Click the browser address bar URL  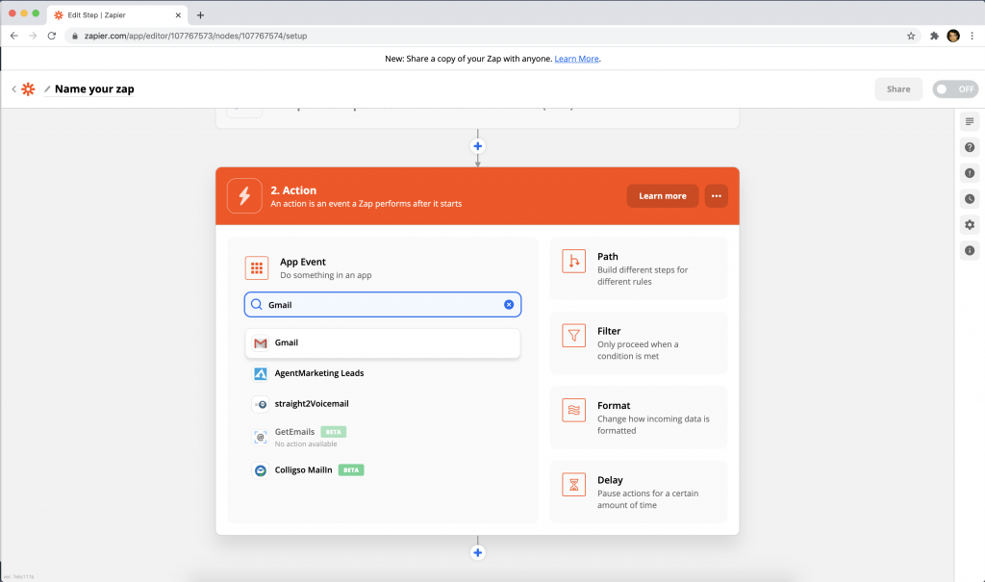click(x=195, y=36)
